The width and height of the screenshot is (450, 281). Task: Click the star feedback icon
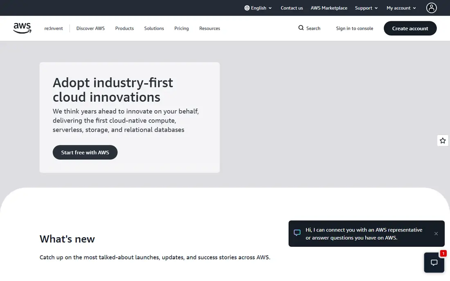[443, 140]
